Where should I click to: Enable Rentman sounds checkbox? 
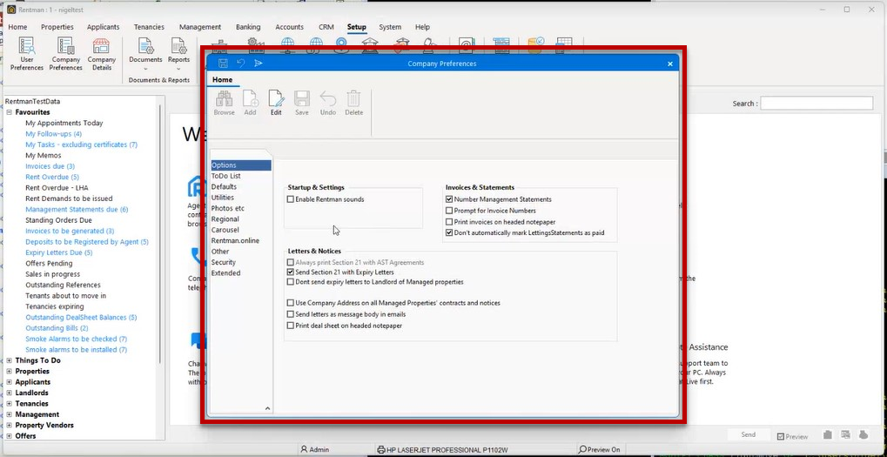click(291, 199)
